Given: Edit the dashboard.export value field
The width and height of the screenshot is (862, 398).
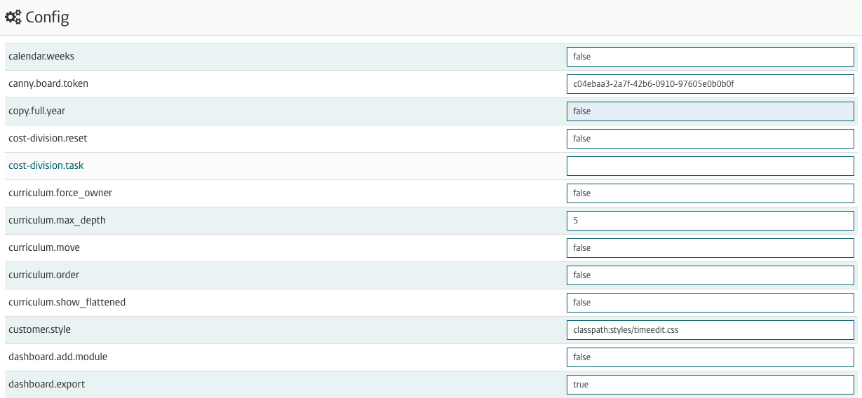Looking at the screenshot, I should (710, 385).
